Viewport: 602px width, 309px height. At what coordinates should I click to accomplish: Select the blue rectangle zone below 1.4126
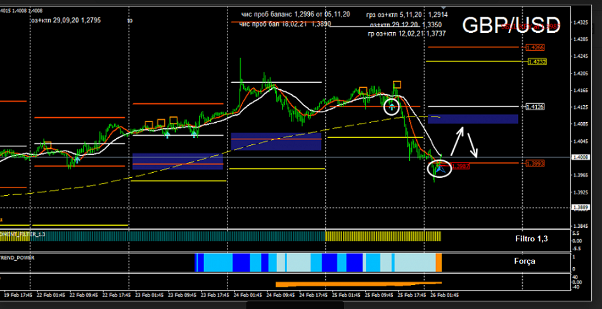(473, 119)
